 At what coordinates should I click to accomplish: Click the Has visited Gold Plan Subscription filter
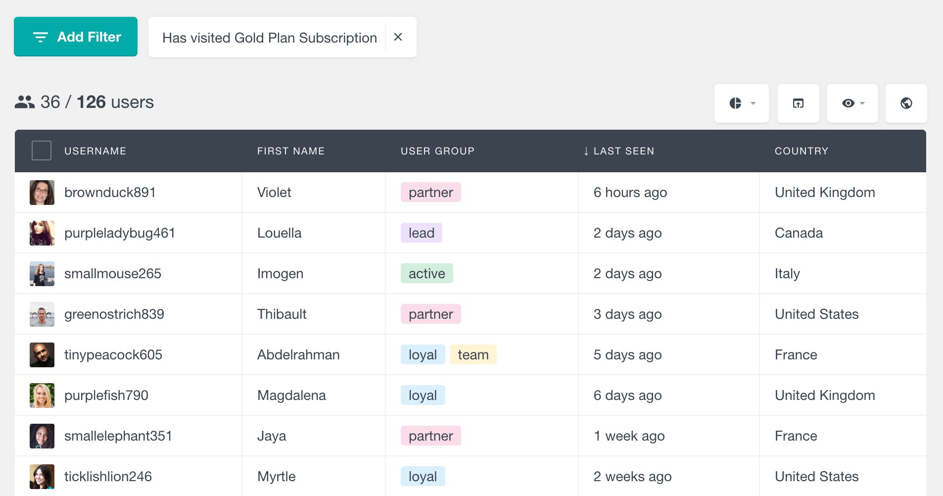tap(269, 38)
